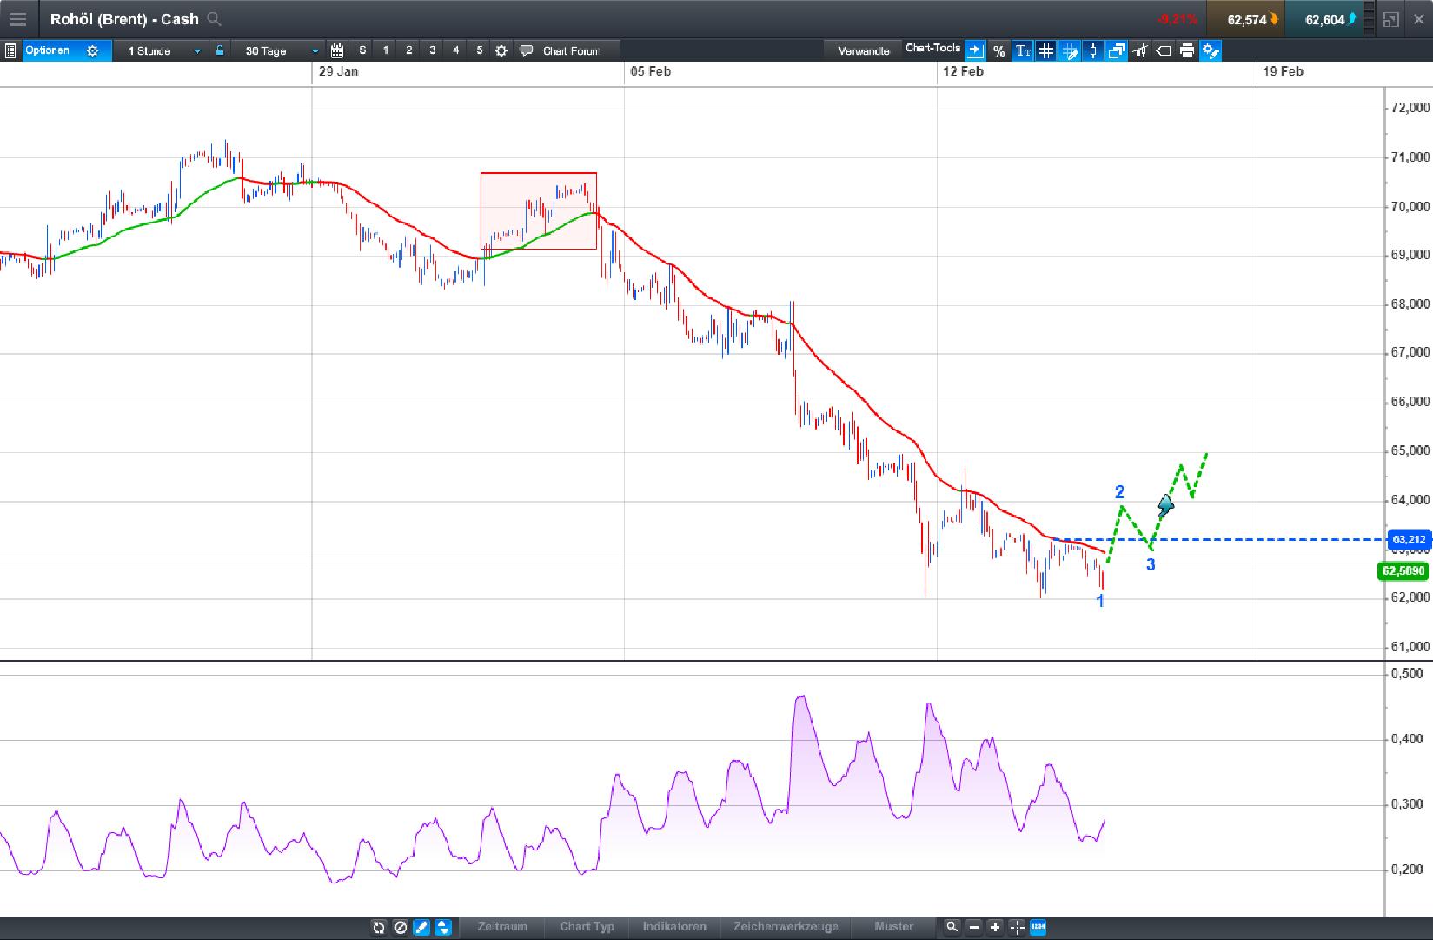The image size is (1433, 940).
Task: Select the blue pencil drawing tool
Action: click(421, 927)
